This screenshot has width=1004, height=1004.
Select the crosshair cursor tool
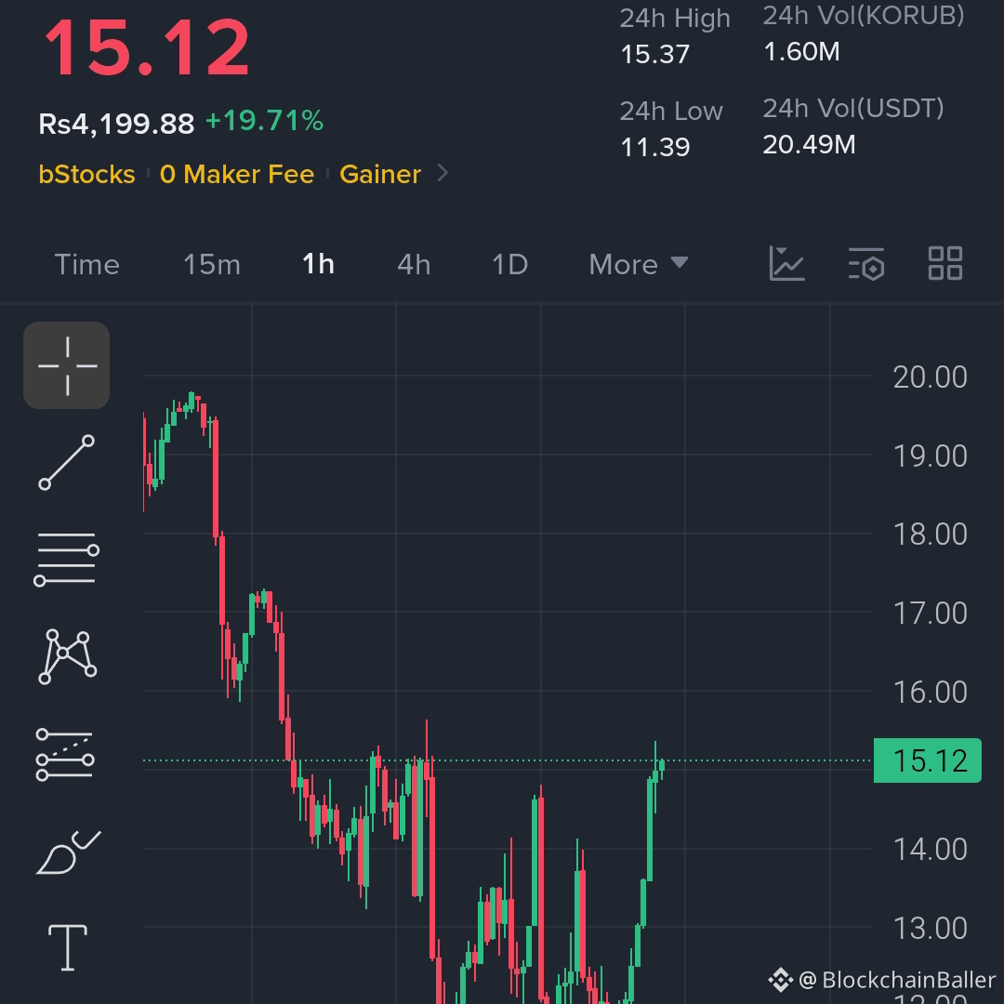pyautogui.click(x=67, y=365)
